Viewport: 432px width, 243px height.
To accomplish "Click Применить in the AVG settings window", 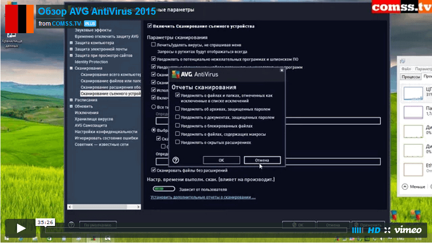I will point(368,225).
